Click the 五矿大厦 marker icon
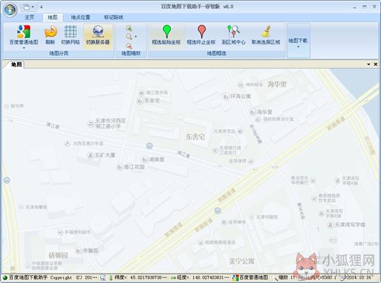The width and height of the screenshot is (381, 283). coord(90,155)
